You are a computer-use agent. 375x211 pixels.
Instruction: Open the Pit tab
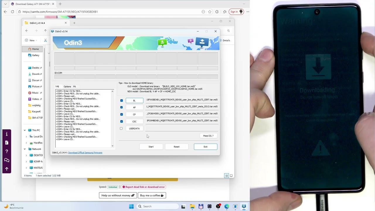pos(74,86)
